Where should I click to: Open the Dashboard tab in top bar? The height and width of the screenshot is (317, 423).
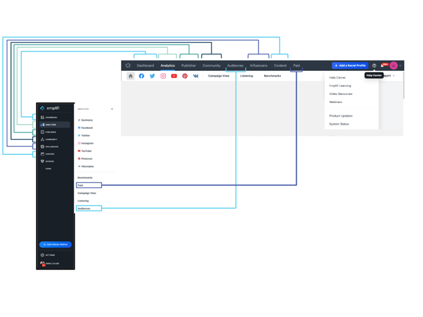(x=145, y=66)
